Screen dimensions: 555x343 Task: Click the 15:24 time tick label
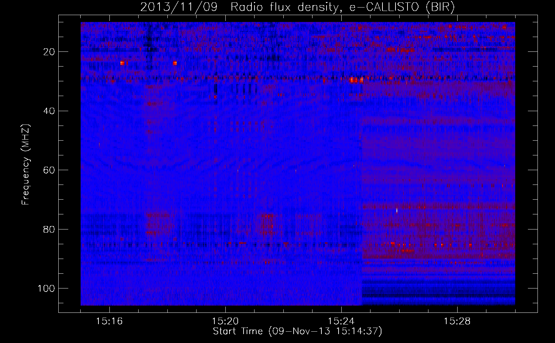(341, 321)
